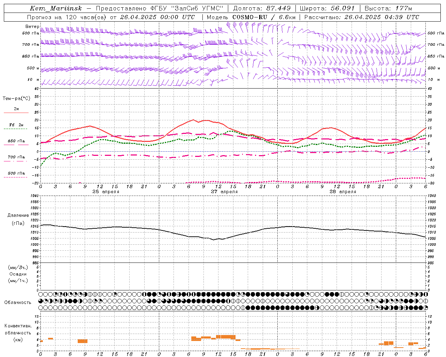Click the station name Kem_Mariinsk
The image size is (446, 357).
point(56,8)
